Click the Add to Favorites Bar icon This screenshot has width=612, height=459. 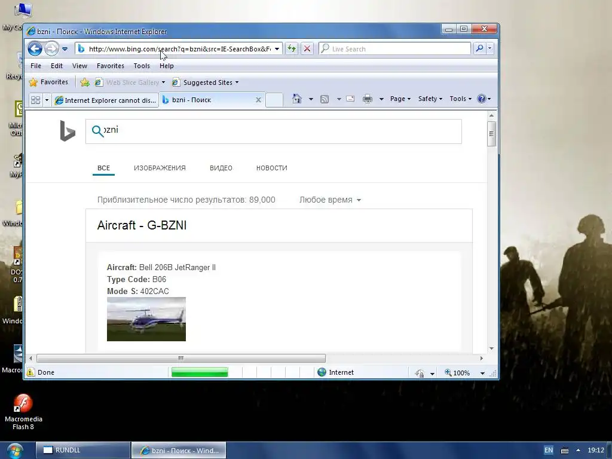[x=85, y=82]
